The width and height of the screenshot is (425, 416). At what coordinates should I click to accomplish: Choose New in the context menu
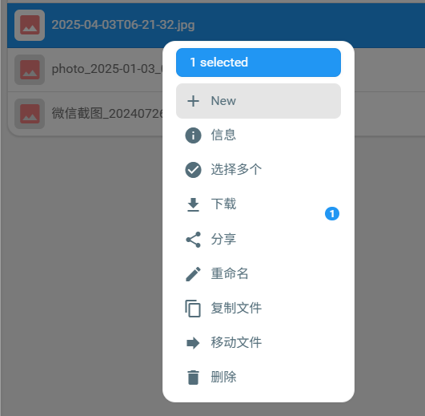[x=259, y=101]
